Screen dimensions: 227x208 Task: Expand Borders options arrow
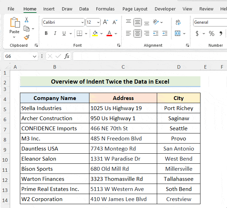tap(86, 33)
